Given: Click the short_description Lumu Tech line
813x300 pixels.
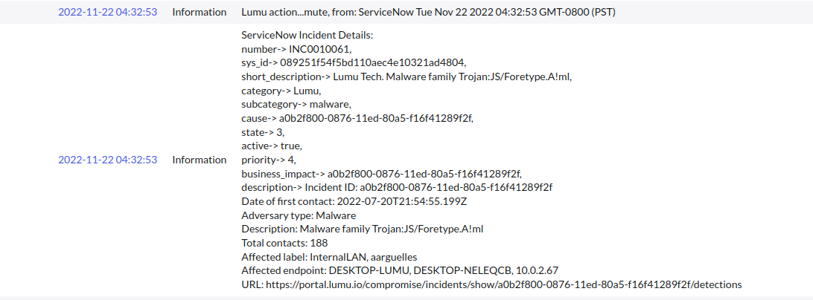Looking at the screenshot, I should (406, 76).
